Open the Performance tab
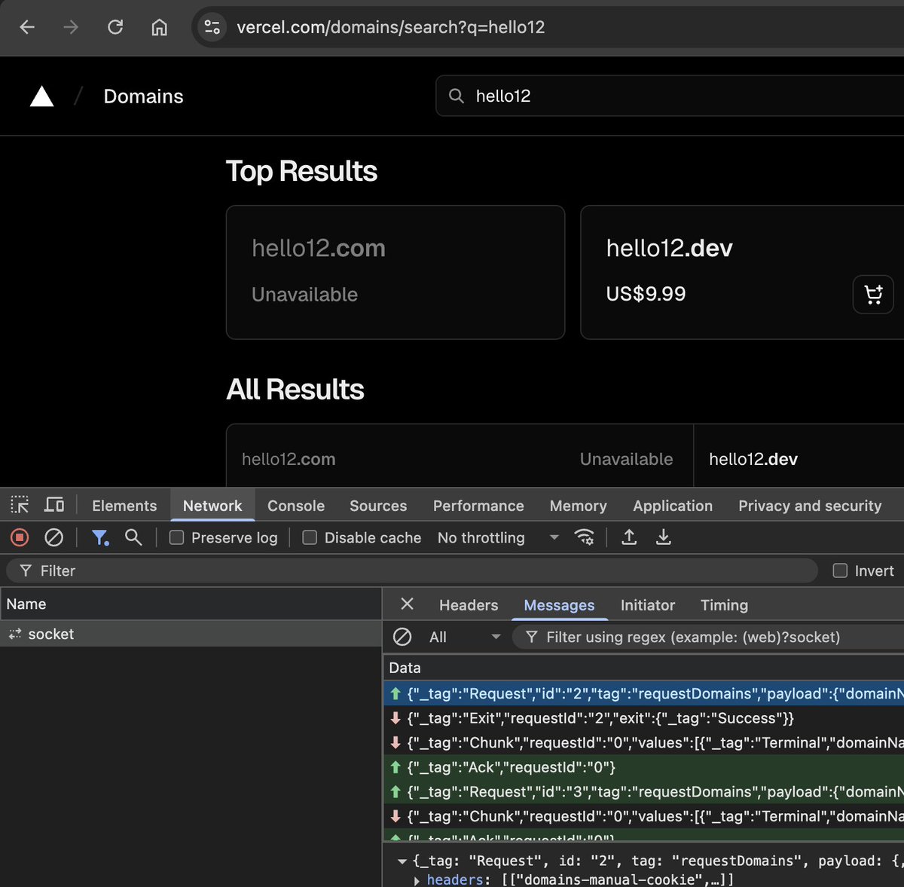 coord(478,506)
